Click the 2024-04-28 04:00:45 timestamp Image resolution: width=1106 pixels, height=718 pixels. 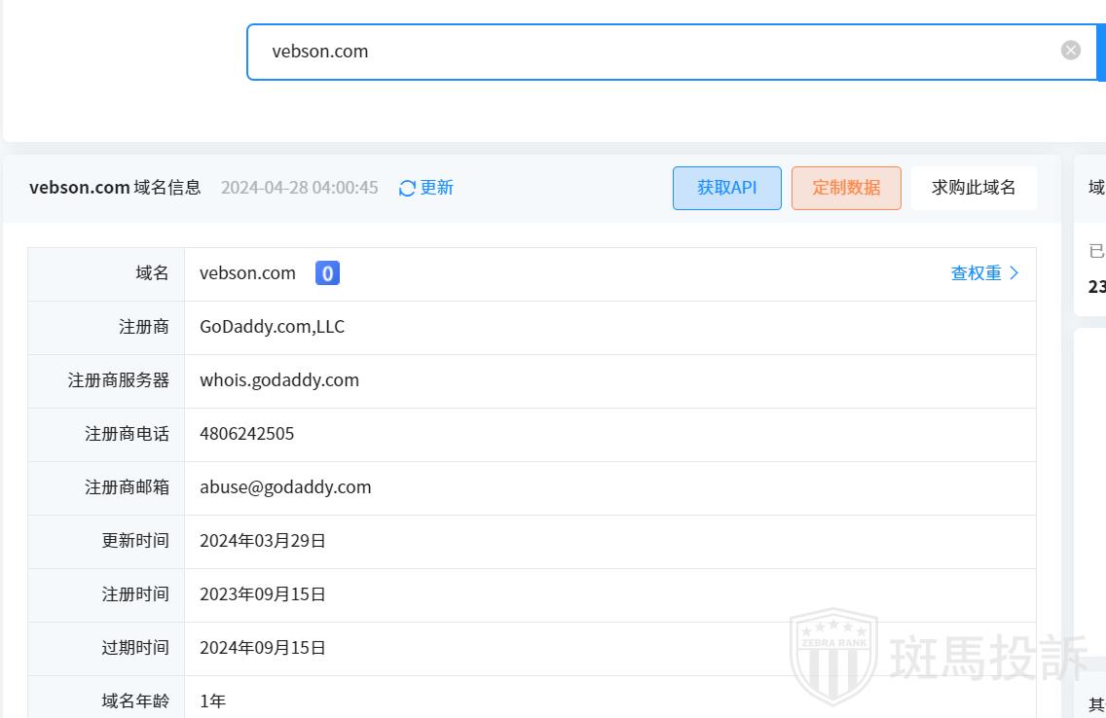[x=299, y=188]
